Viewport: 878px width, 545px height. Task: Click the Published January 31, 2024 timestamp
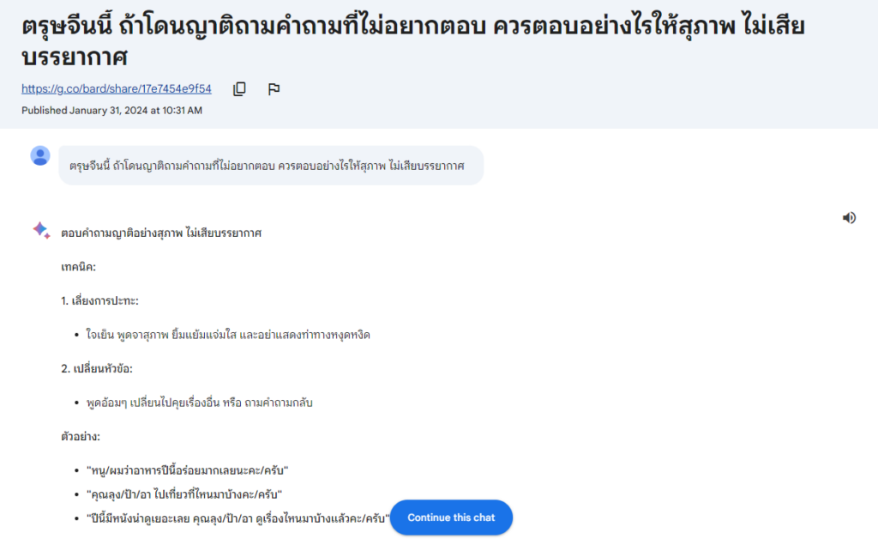tap(112, 111)
